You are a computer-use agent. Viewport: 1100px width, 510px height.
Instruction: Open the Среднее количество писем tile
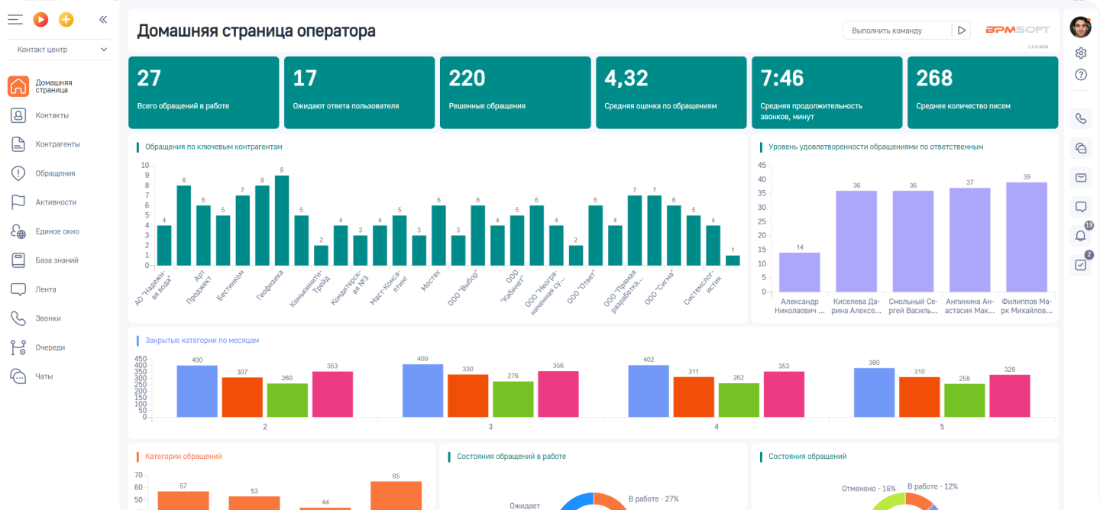(x=983, y=92)
